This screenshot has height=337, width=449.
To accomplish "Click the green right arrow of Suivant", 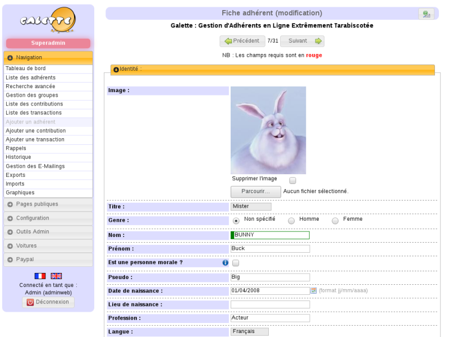I will click(x=318, y=41).
